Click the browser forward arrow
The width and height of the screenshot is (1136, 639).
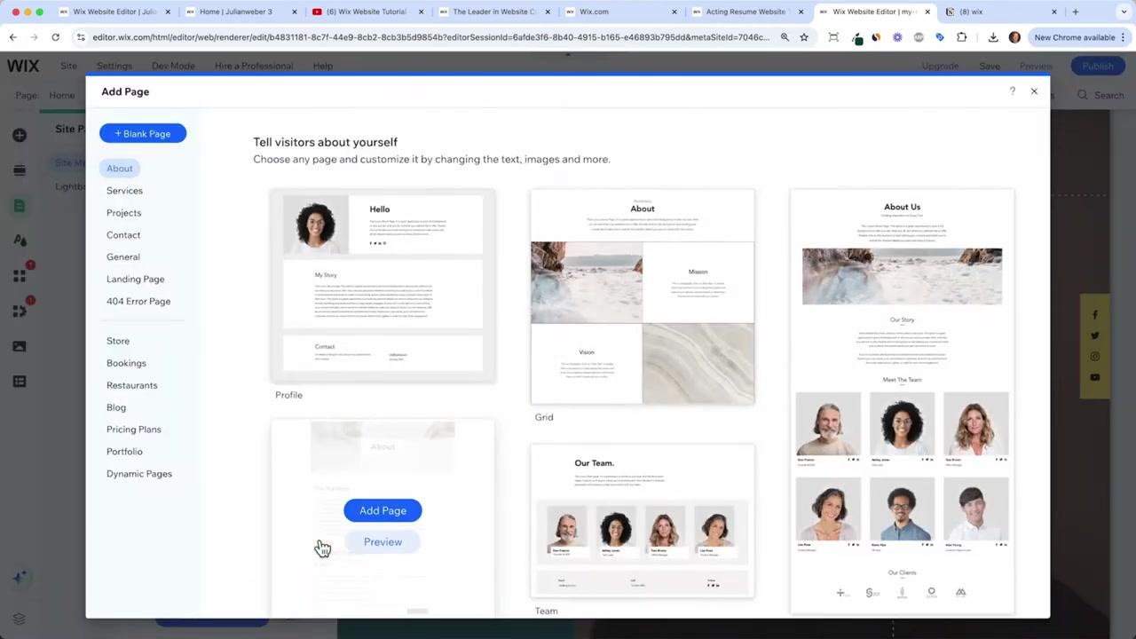[34, 37]
